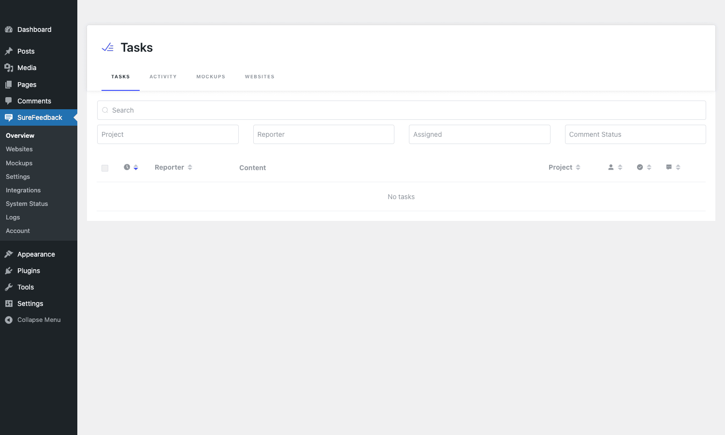This screenshot has width=725, height=435.
Task: Click the Appearance brush icon
Action: pos(9,254)
